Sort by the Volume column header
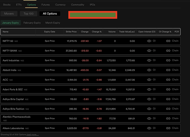Image resolution: width=190 pixels, height=137 pixels. coord(112,32)
